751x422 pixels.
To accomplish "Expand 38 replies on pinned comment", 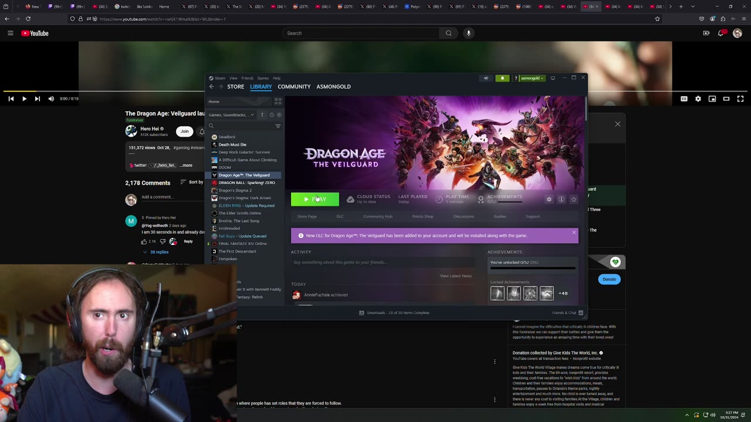I will coord(155,252).
